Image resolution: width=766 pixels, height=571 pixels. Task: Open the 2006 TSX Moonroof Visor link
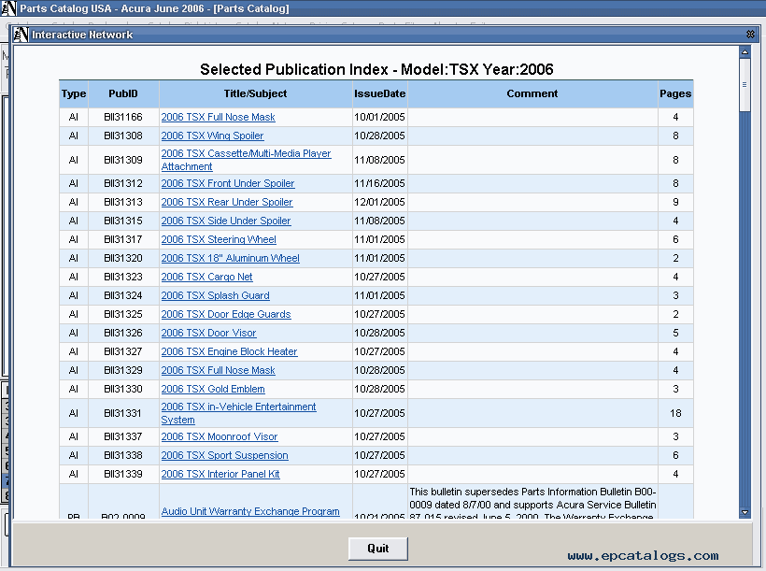pos(220,436)
